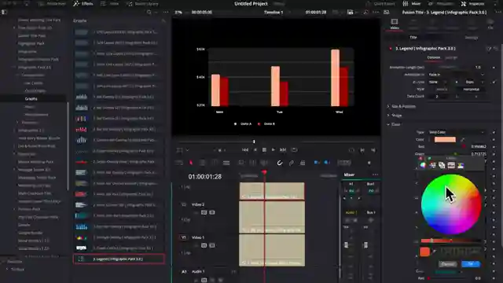Toggle the linked selection chain icon
The width and height of the screenshot is (503, 283).
292,163
